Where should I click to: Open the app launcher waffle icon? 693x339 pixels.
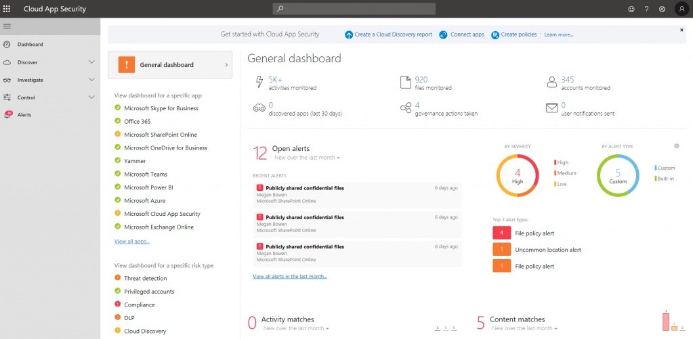click(7, 9)
